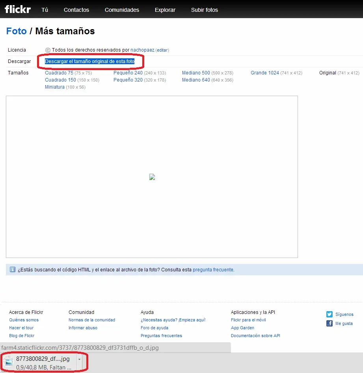Open Documentación sobre API link
The height and width of the screenshot is (373, 363).
click(255, 336)
